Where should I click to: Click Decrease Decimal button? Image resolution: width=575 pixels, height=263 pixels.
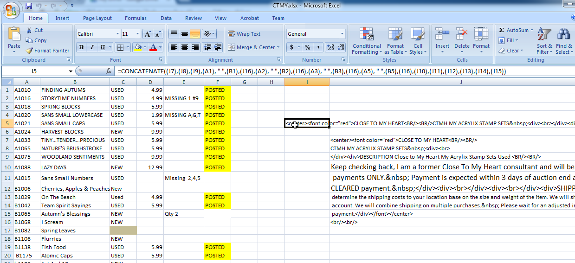point(341,47)
